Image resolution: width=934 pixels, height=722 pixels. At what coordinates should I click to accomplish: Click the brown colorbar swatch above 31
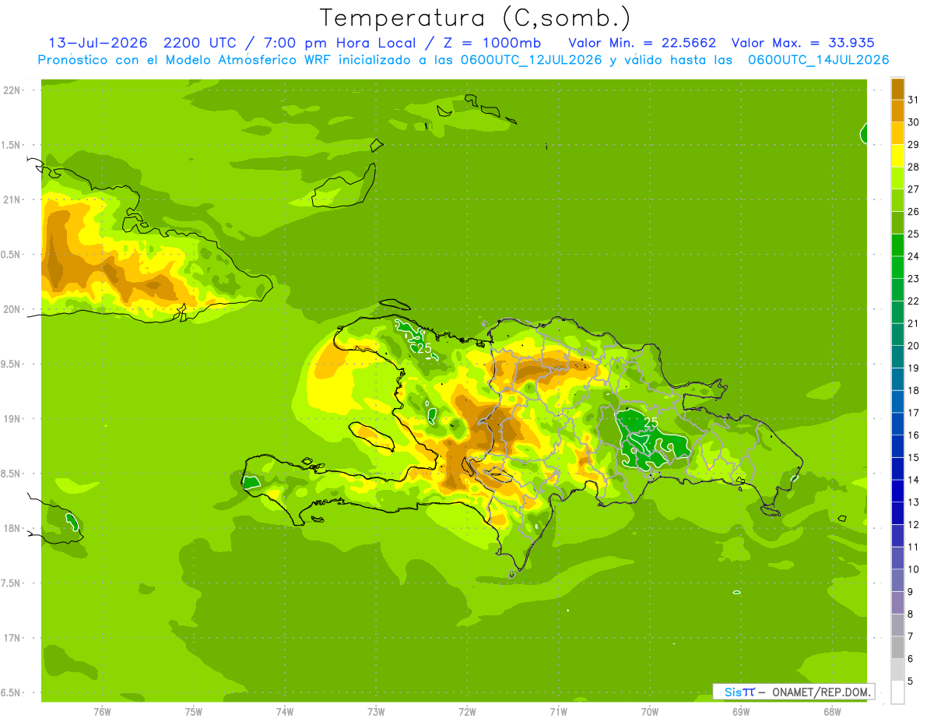(x=897, y=89)
